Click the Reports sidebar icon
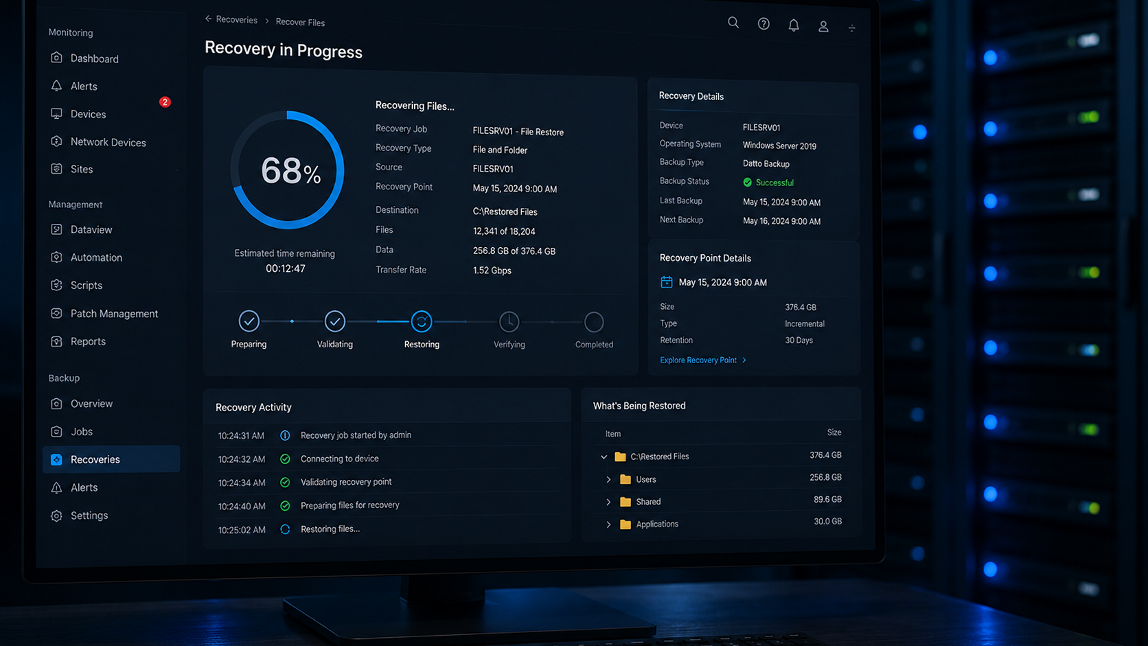The width and height of the screenshot is (1148, 646). click(x=56, y=341)
